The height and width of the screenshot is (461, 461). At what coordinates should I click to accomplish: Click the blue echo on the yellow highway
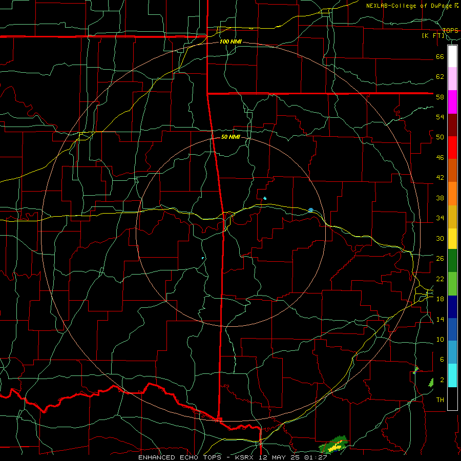click(x=311, y=210)
